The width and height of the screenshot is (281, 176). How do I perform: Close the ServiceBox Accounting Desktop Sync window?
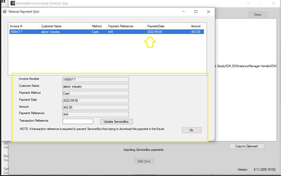(x=274, y=3)
